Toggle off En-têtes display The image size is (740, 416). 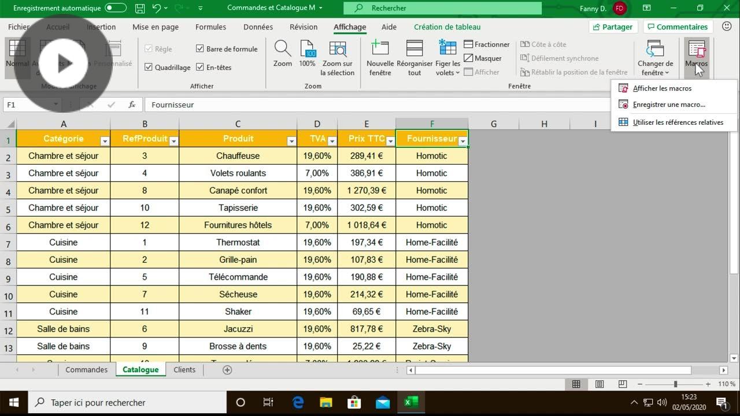(x=200, y=67)
